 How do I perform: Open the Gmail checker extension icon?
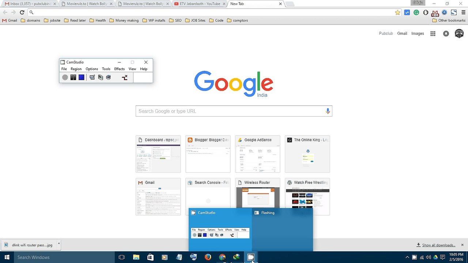click(435, 13)
